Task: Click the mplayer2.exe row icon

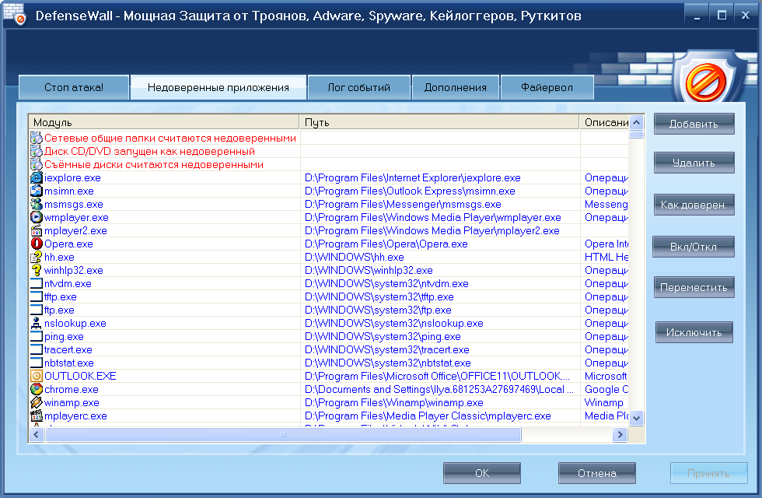Action: coord(37,230)
